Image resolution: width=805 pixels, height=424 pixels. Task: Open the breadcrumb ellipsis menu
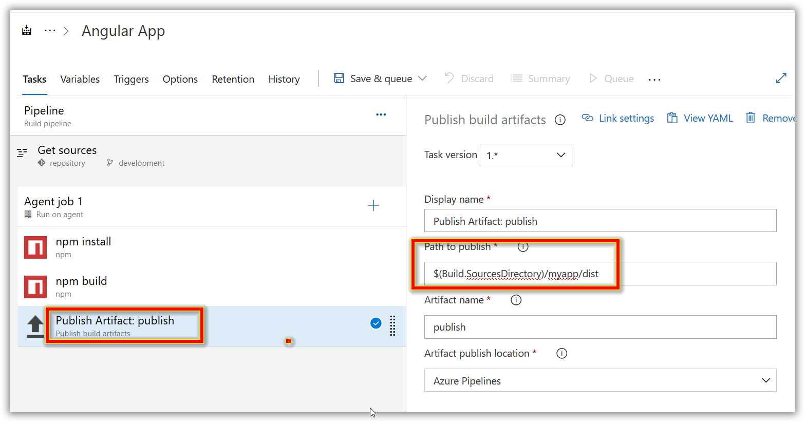pyautogui.click(x=50, y=31)
